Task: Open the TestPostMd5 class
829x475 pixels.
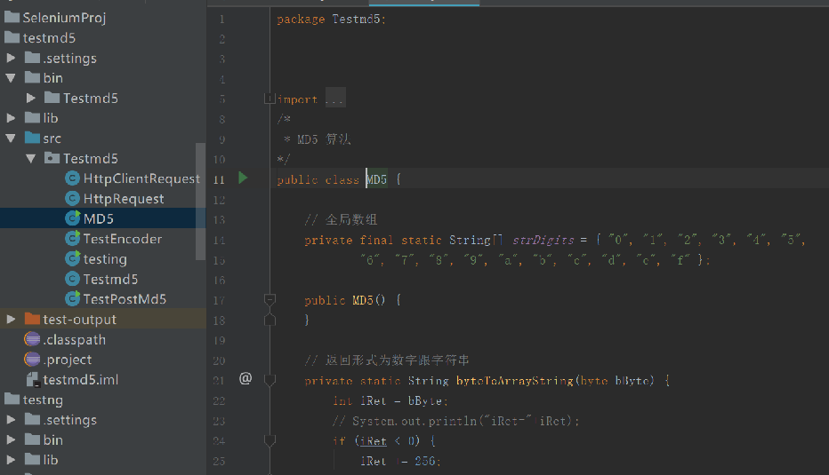Action: tap(125, 299)
